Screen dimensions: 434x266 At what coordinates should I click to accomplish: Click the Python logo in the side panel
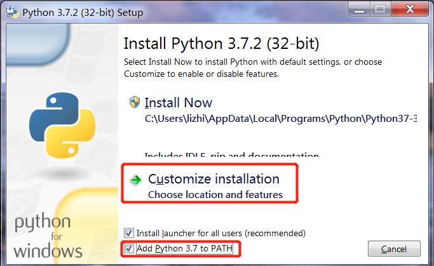pos(62,125)
